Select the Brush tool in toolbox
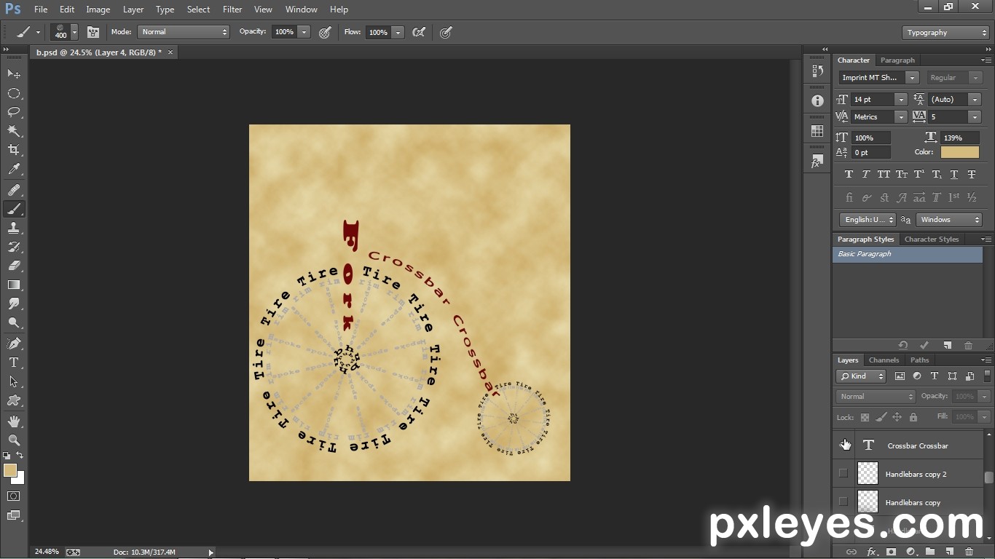The image size is (995, 559). [x=14, y=209]
